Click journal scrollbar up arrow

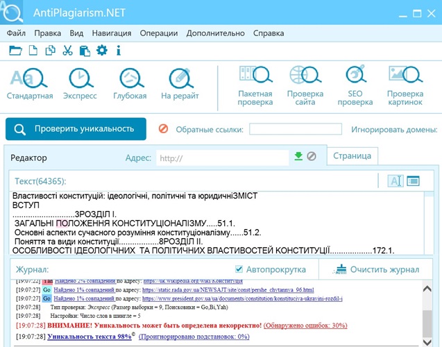[427, 289]
